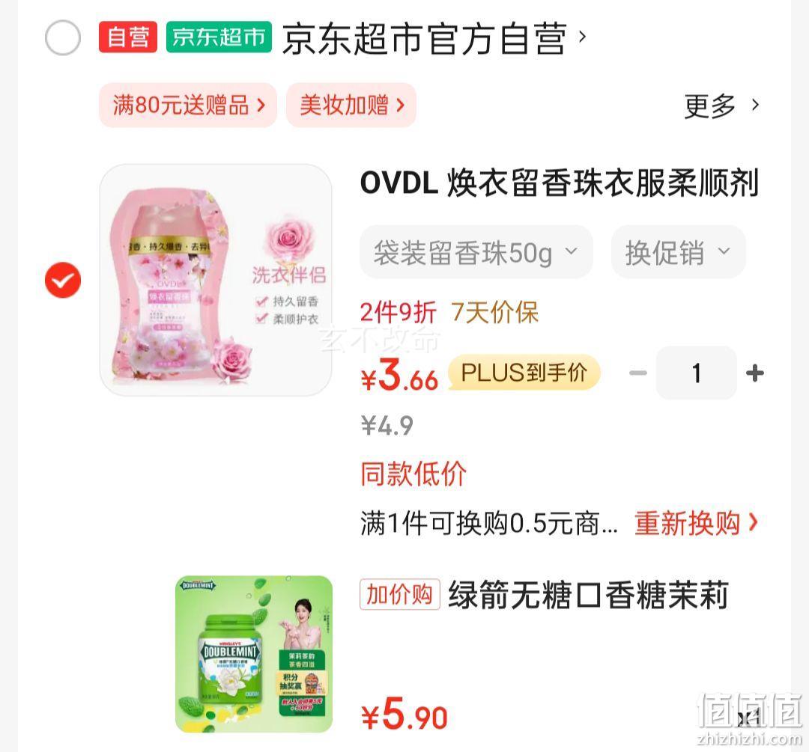Image resolution: width=809 pixels, height=752 pixels.
Task: Open the OVDL laundry beads thumbnail
Action: point(216,280)
